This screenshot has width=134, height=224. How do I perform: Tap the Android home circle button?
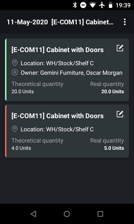pos(67,214)
